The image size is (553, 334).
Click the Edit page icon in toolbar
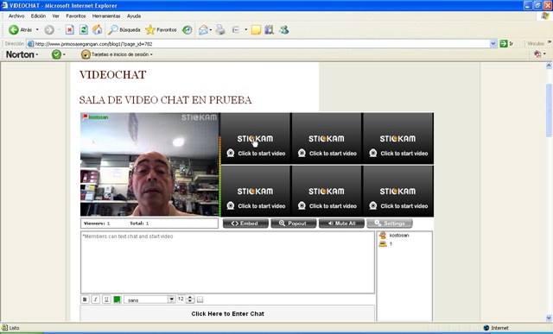tap(236, 30)
